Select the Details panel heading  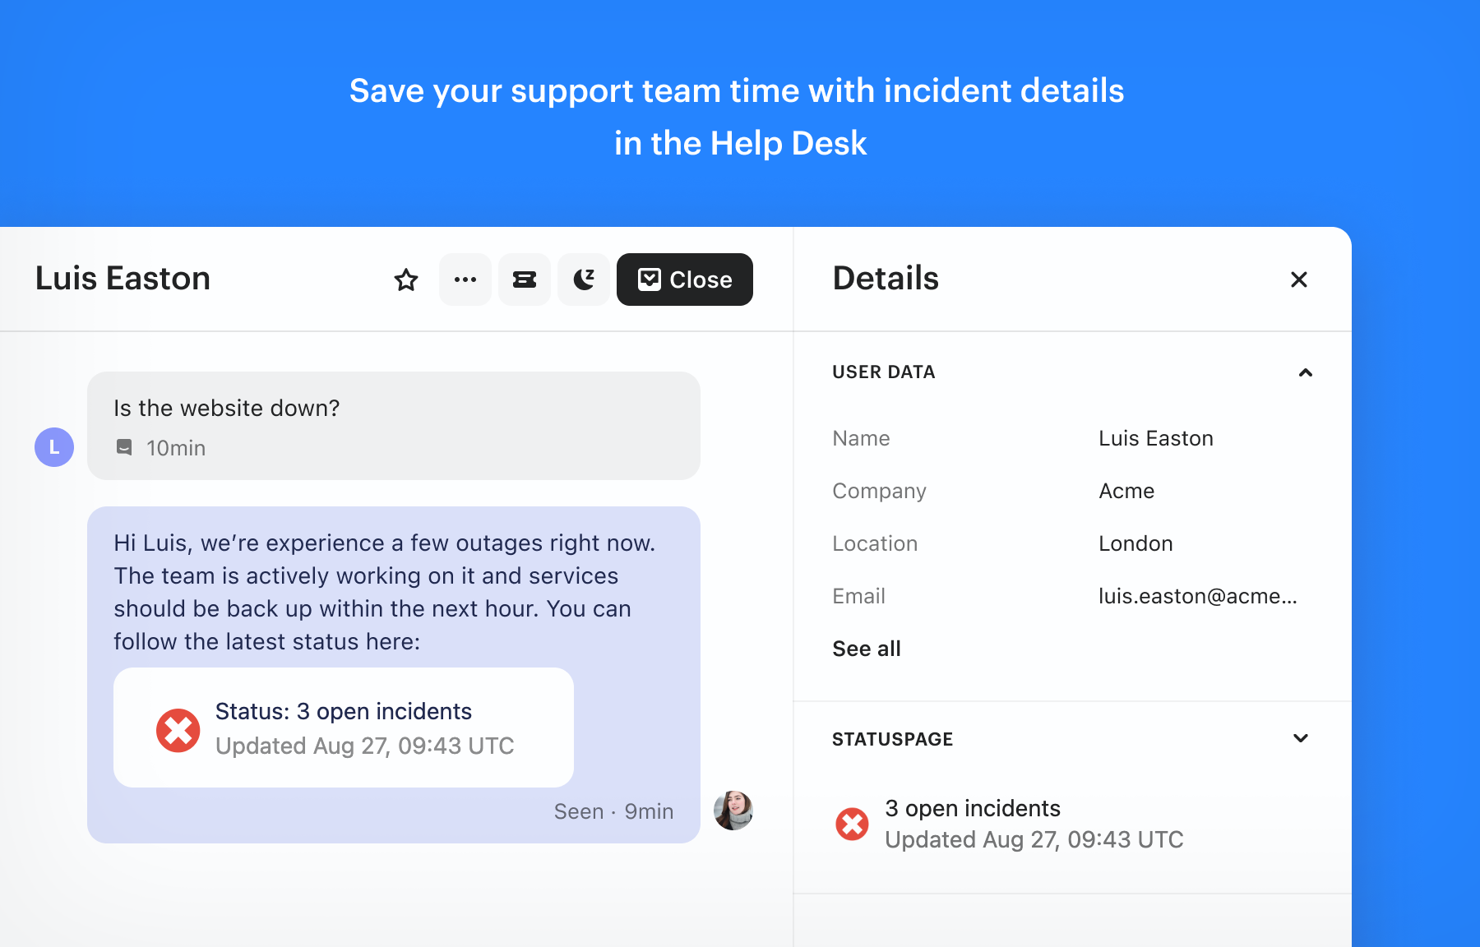(885, 279)
